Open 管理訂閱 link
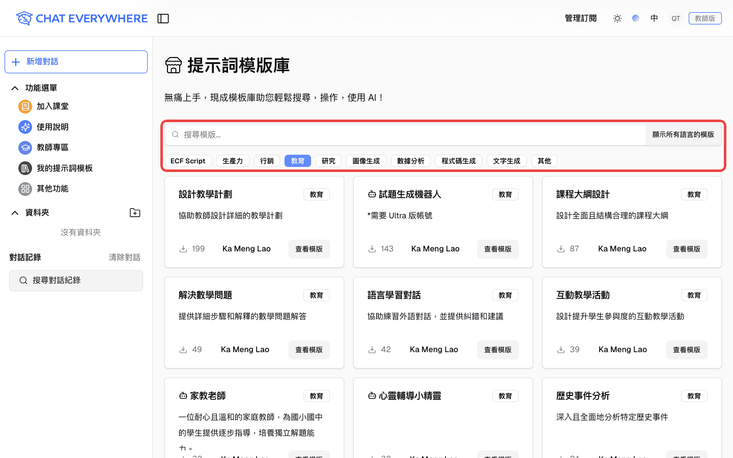 [x=581, y=18]
